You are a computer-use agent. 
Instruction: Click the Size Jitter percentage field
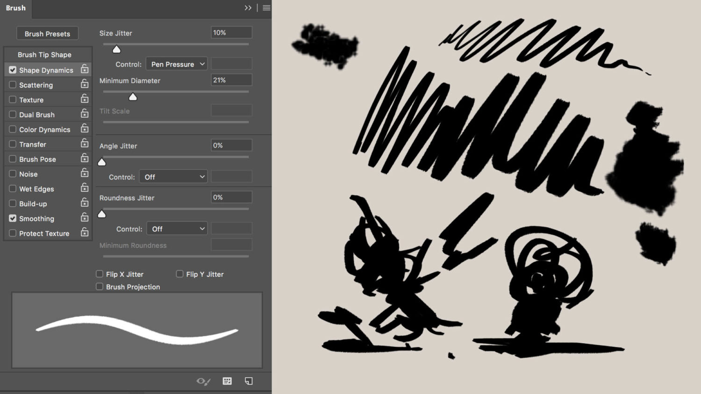(231, 32)
